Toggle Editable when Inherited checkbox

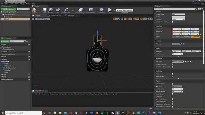[172, 22]
